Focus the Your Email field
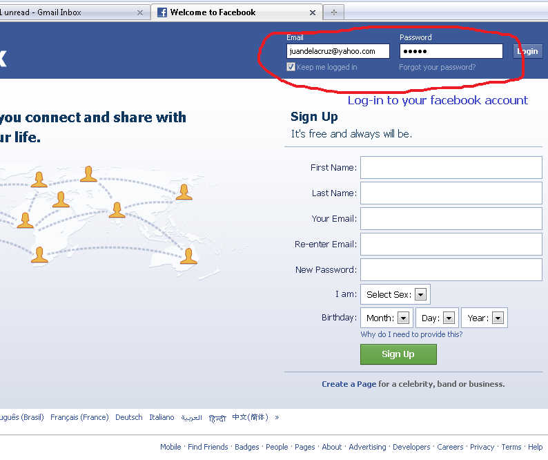This screenshot has width=548, height=460. (x=451, y=219)
